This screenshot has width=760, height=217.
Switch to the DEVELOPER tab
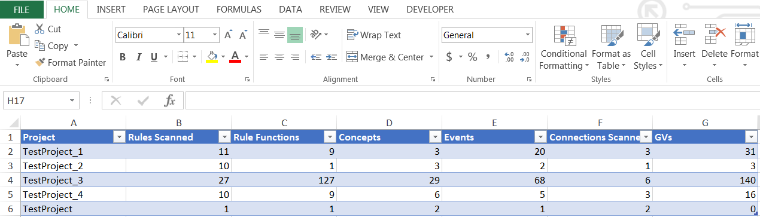tap(430, 10)
